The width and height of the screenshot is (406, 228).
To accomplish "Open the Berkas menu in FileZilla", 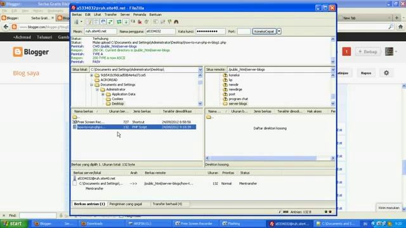I will tap(77, 15).
